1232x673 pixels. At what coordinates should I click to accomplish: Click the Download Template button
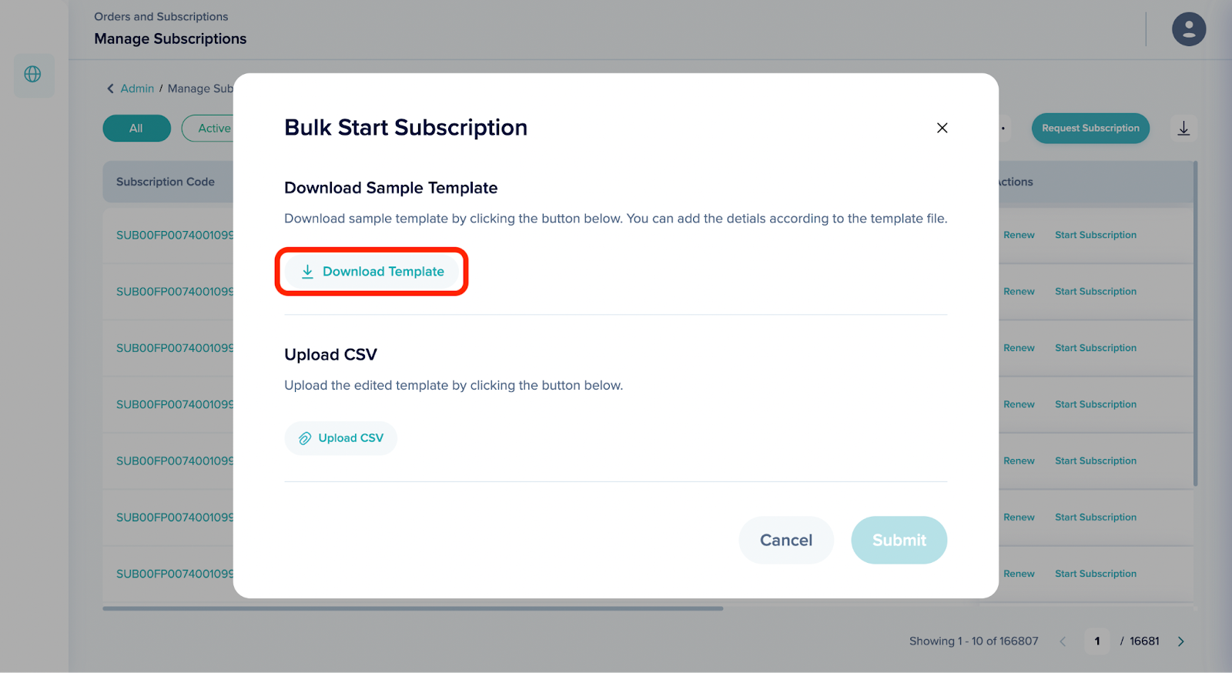(x=372, y=272)
